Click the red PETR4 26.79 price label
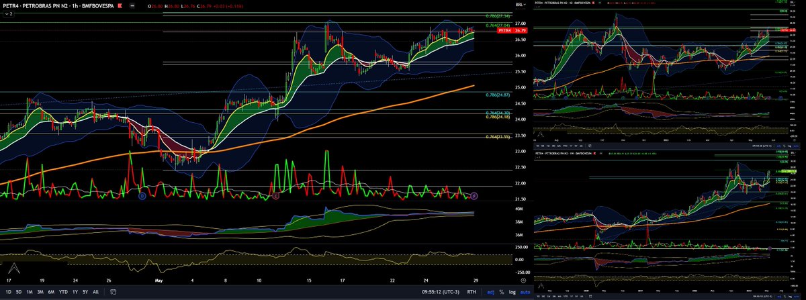806x300 pixels. 514,30
